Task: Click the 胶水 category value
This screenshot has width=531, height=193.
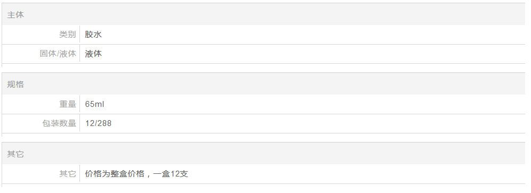Action: pos(93,35)
